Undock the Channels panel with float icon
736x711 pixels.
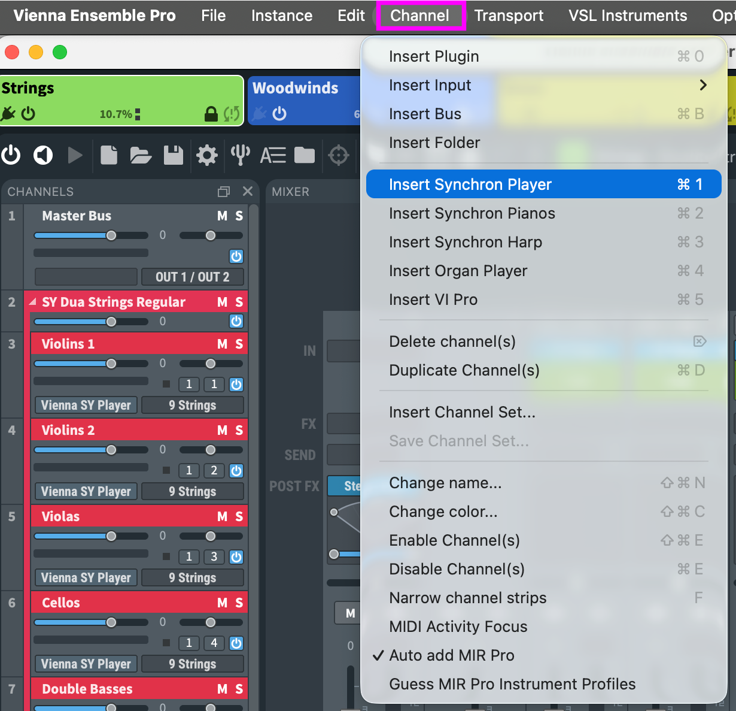pyautogui.click(x=224, y=192)
